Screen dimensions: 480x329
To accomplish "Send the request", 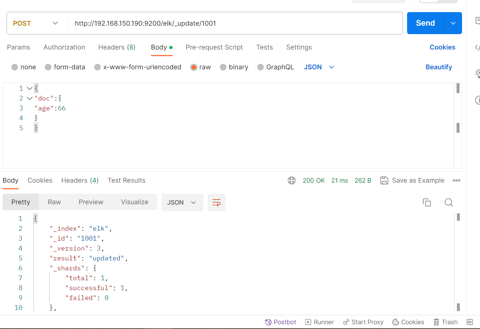I will [x=425, y=23].
